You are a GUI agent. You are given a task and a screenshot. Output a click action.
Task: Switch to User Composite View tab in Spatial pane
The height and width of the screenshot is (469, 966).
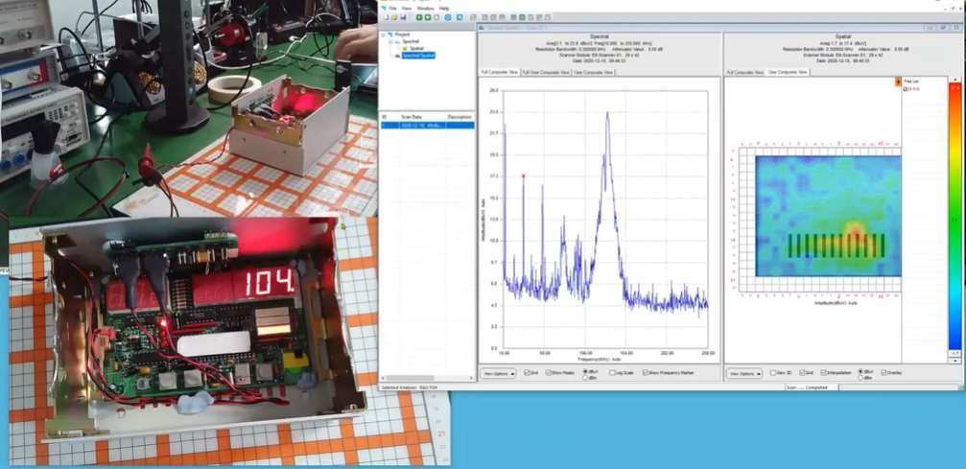point(788,72)
